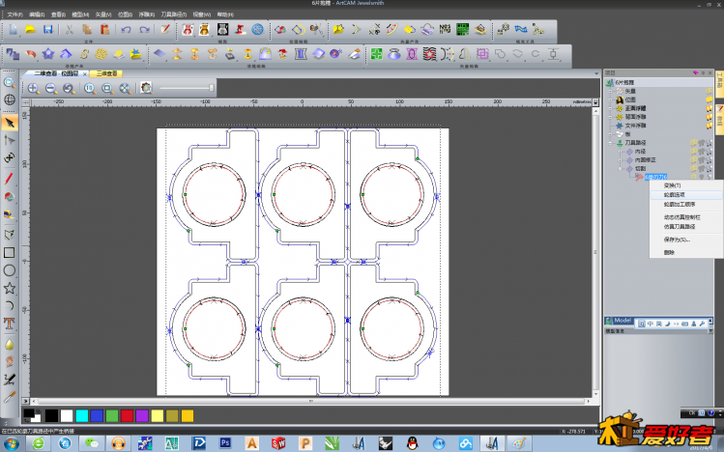
Task: Collapse the 矢量 tree node
Action: (x=610, y=92)
